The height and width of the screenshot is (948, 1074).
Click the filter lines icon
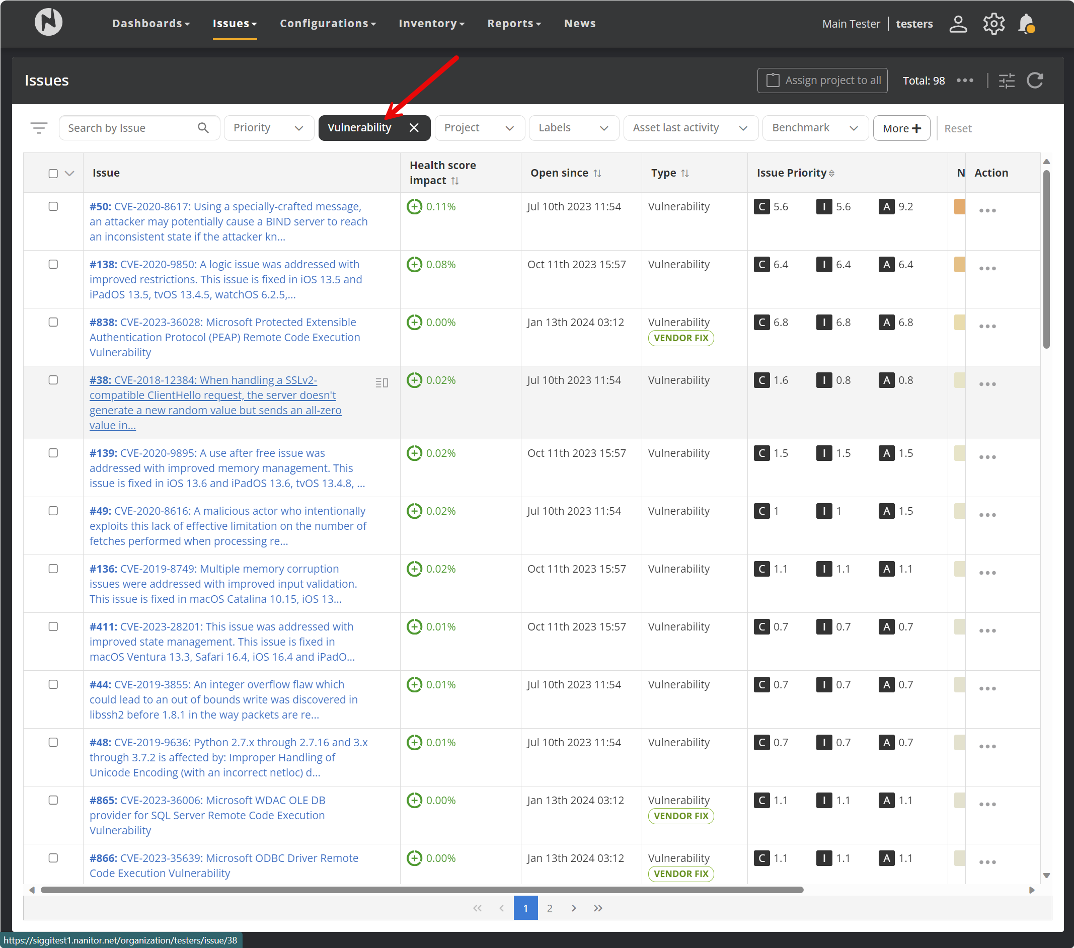coord(39,128)
